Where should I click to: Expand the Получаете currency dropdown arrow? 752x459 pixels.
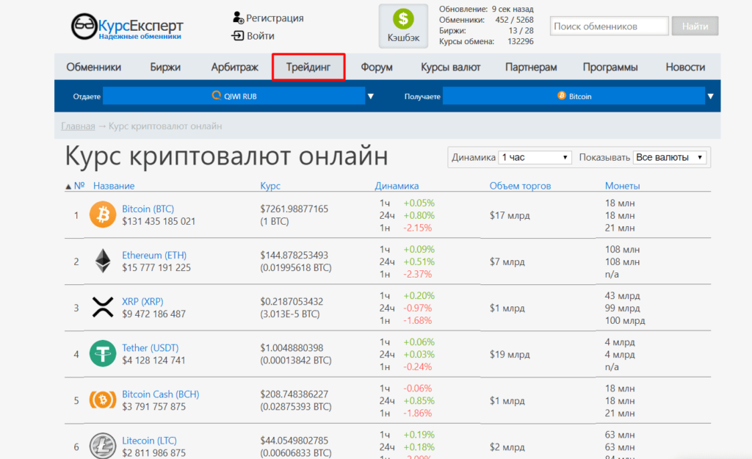710,96
